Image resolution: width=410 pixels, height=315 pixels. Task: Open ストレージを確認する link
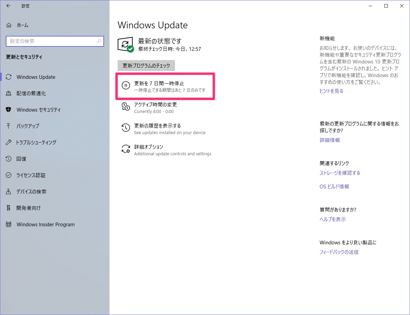pos(340,173)
